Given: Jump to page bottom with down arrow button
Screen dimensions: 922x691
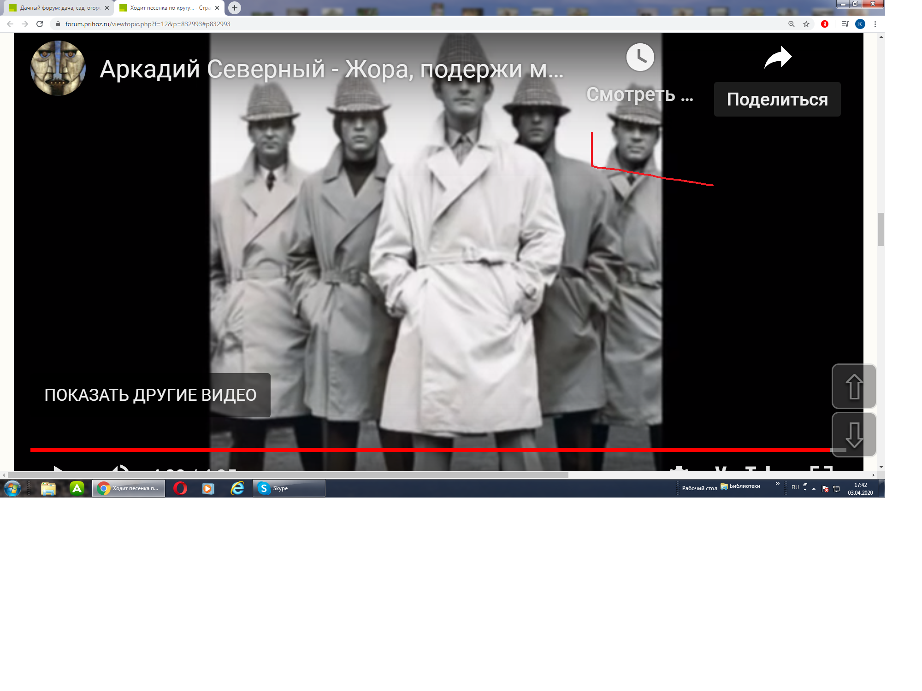Looking at the screenshot, I should click(x=854, y=434).
